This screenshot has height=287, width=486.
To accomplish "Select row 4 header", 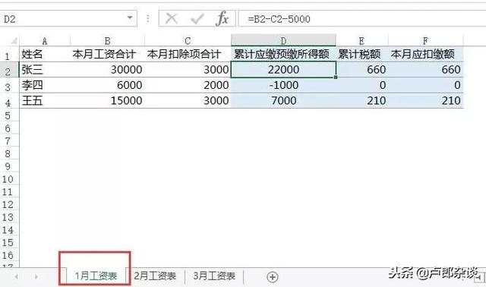I will pos(8,102).
